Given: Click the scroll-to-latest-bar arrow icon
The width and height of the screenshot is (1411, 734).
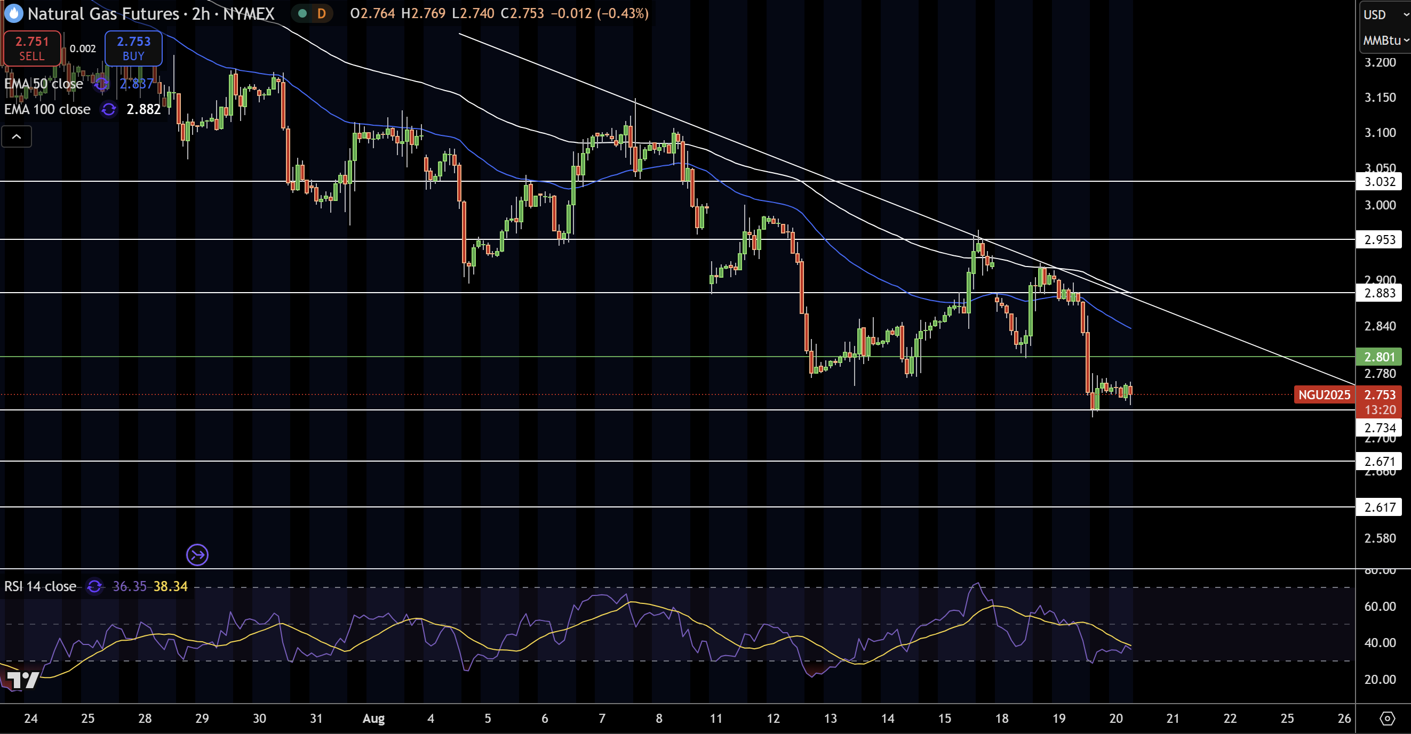Looking at the screenshot, I should pos(197,554).
